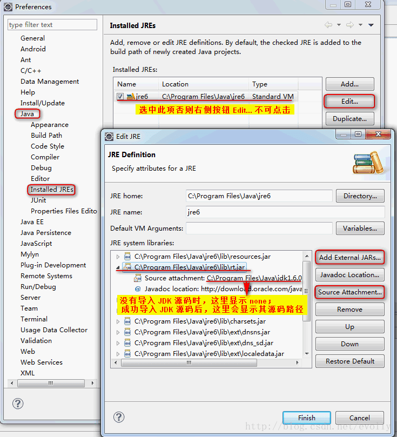Click the Duplicate... button

(x=349, y=119)
